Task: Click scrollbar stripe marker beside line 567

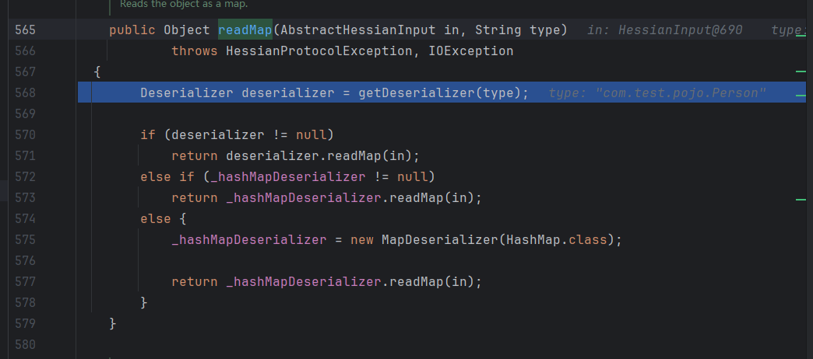Action: [801, 71]
